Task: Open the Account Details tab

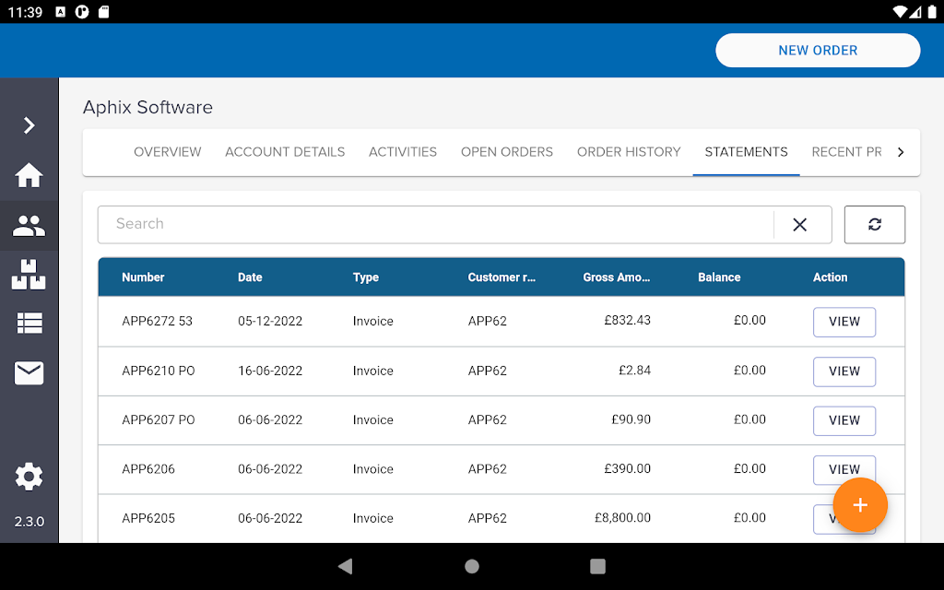Action: [285, 152]
